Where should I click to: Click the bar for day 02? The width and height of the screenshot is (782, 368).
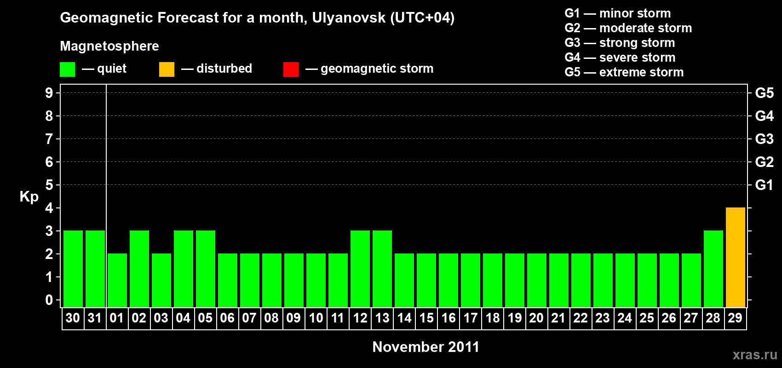pyautogui.click(x=139, y=269)
